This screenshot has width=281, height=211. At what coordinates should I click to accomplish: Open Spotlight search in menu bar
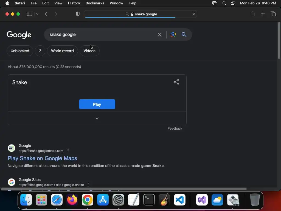click(x=224, y=3)
